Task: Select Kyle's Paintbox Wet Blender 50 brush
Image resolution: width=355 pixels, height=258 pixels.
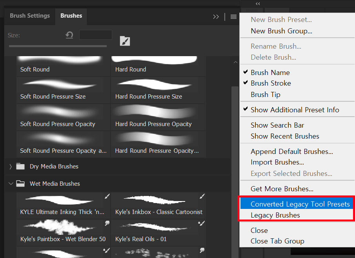Action: coord(63,232)
